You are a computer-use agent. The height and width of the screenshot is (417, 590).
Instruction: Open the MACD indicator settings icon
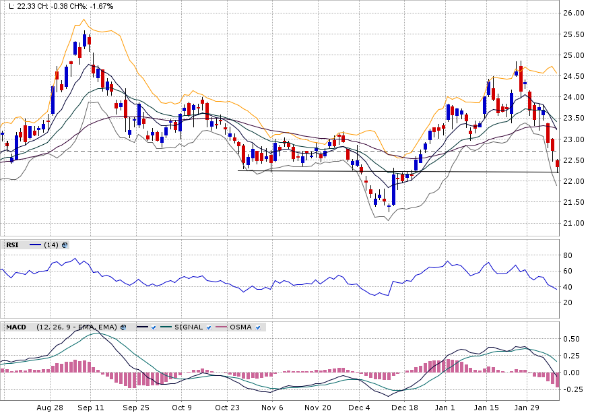(123, 327)
